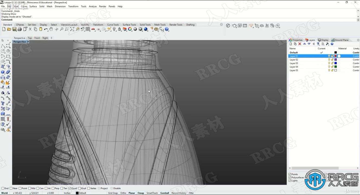Enable the Point osnap checkbox
This screenshot has height=195, width=360.
tap(20, 188)
